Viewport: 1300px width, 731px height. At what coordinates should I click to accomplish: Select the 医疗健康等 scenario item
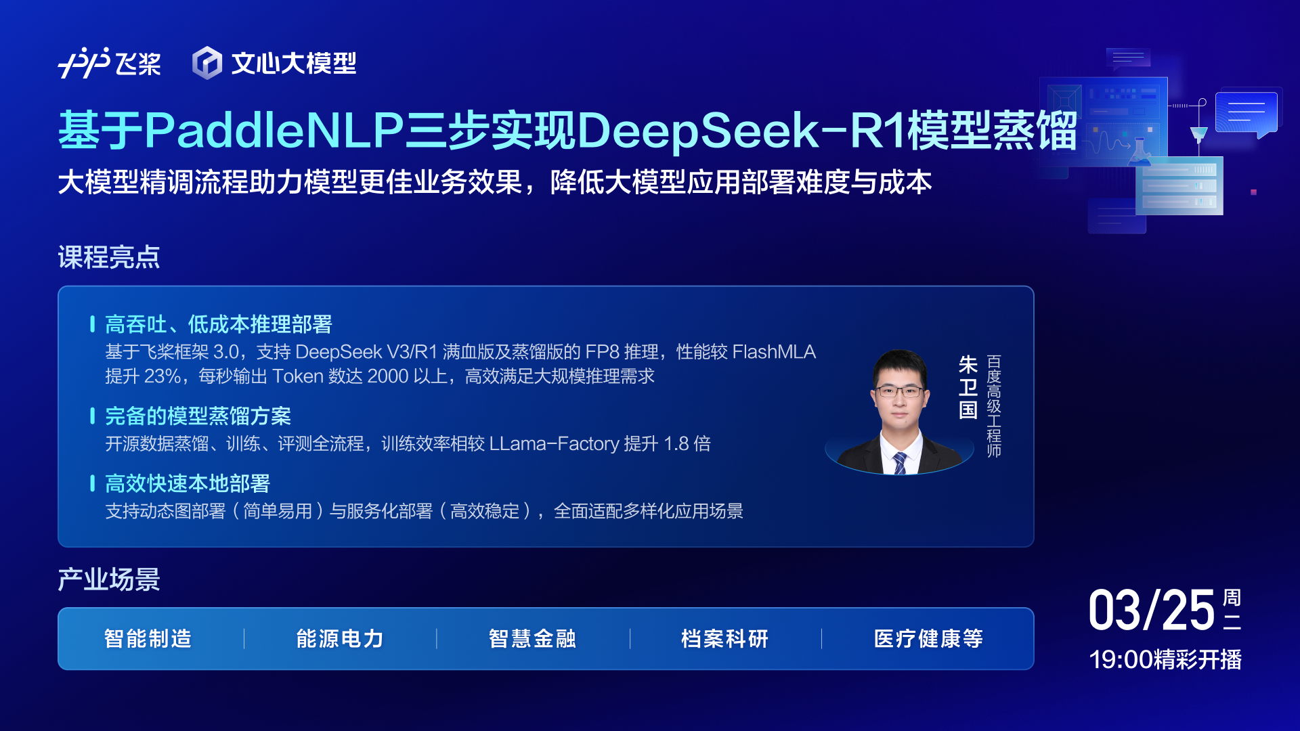(x=928, y=638)
